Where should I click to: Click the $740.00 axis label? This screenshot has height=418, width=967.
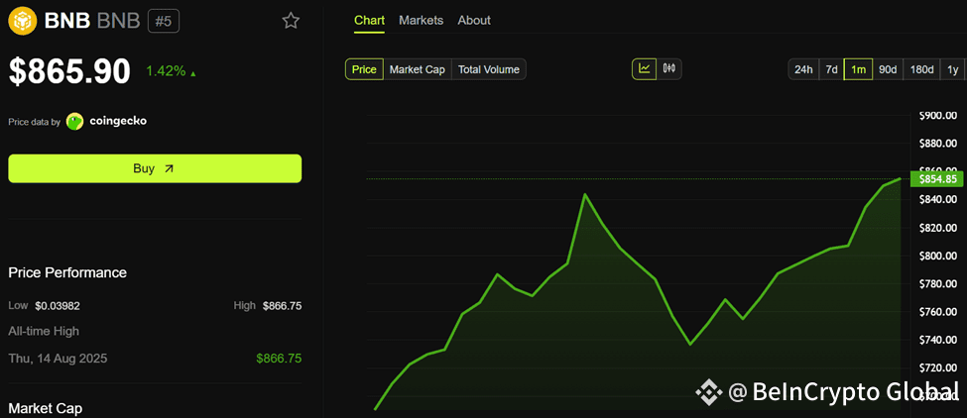pos(937,340)
